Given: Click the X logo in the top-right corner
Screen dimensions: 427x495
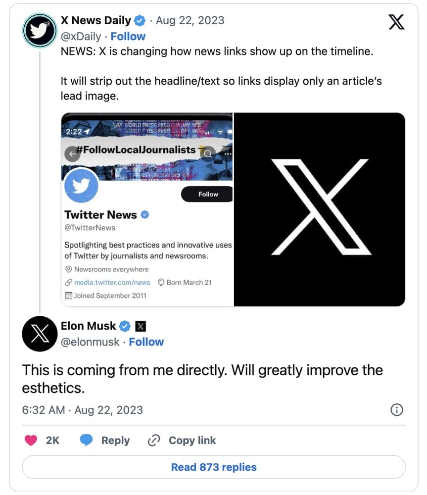Looking at the screenshot, I should [396, 22].
